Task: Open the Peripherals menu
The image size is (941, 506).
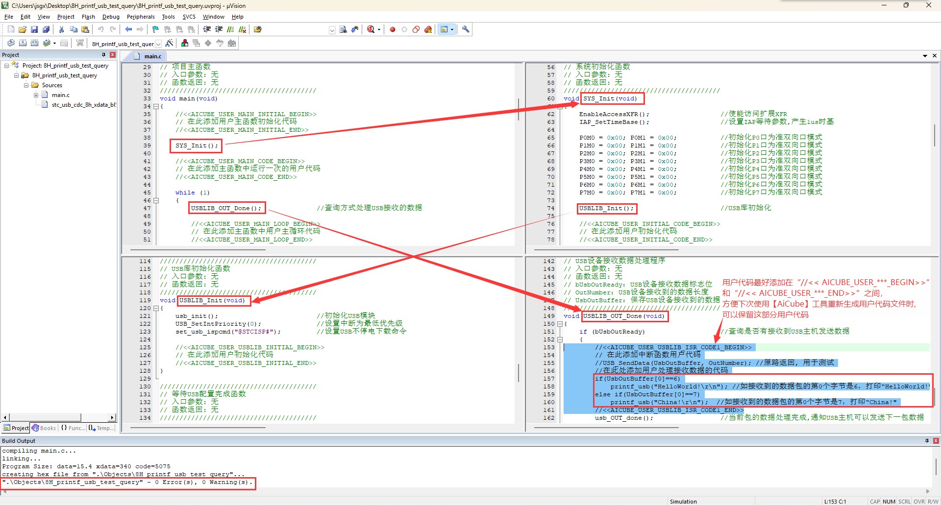Action: (141, 17)
